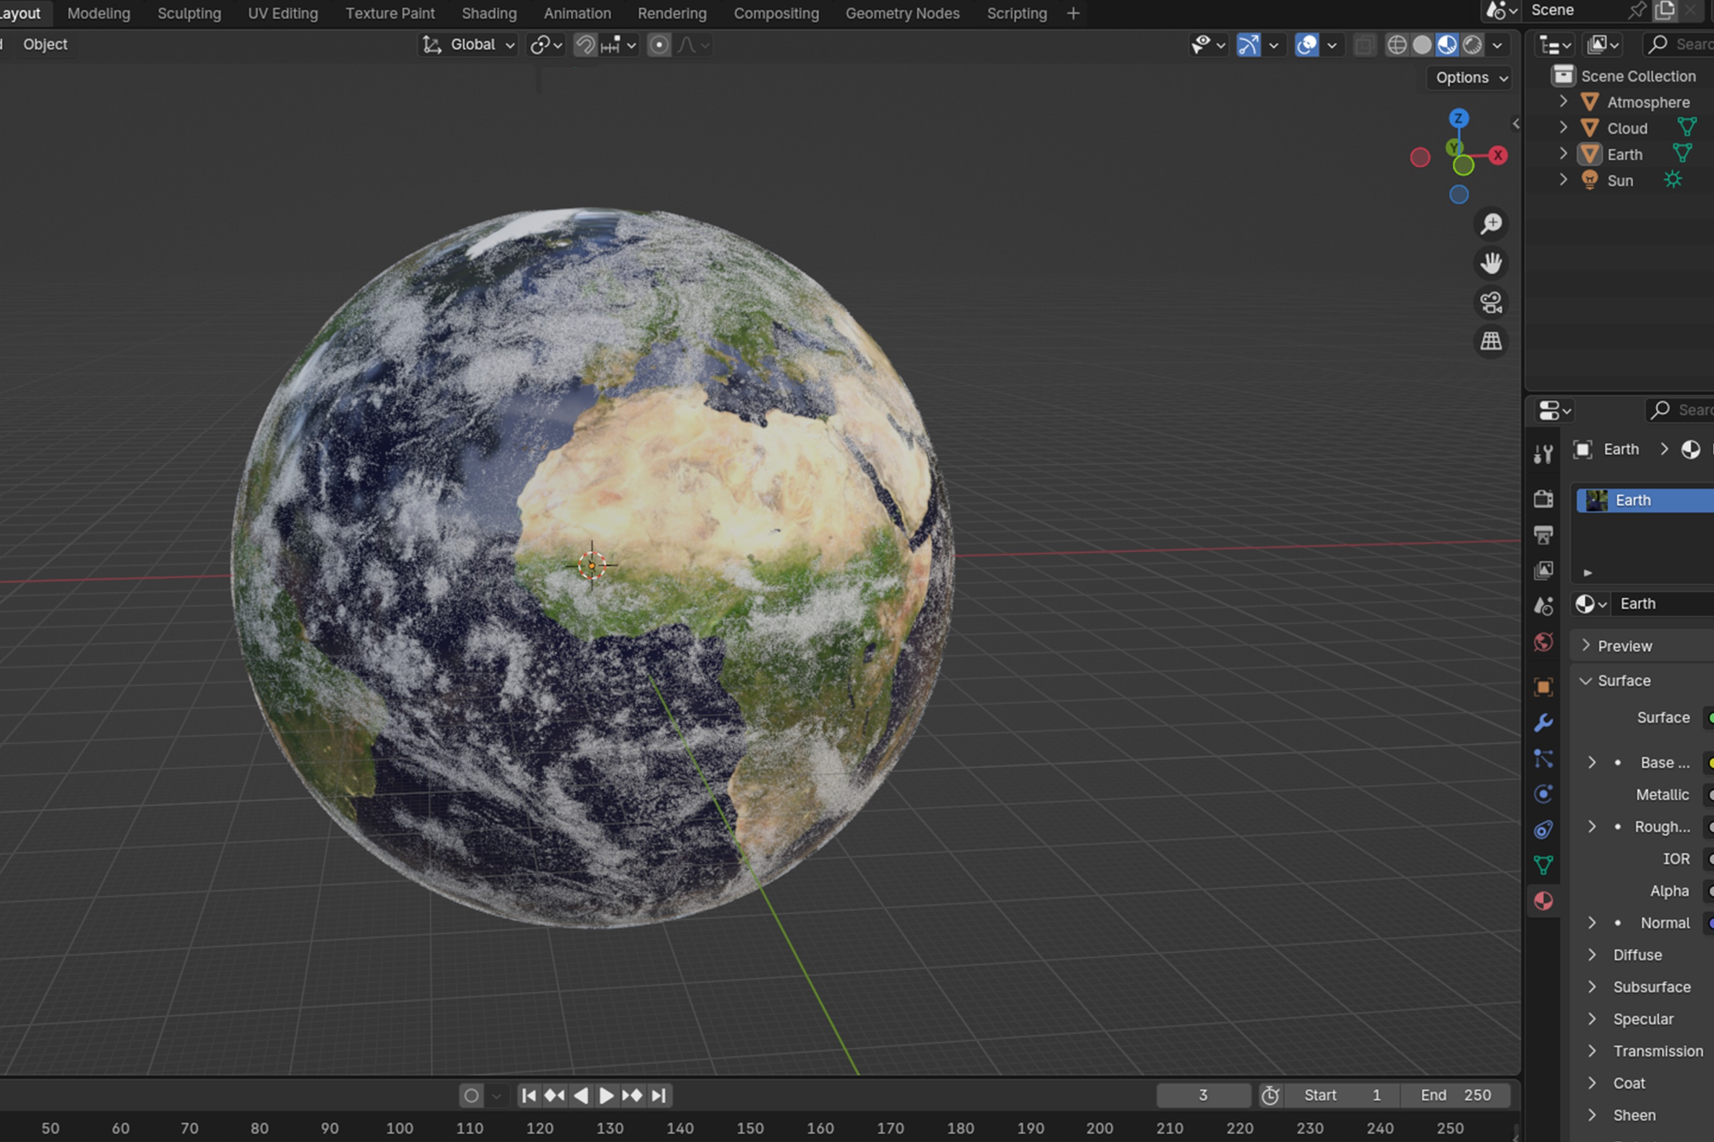Open the Render properties tab
1714x1142 pixels.
1543,499
